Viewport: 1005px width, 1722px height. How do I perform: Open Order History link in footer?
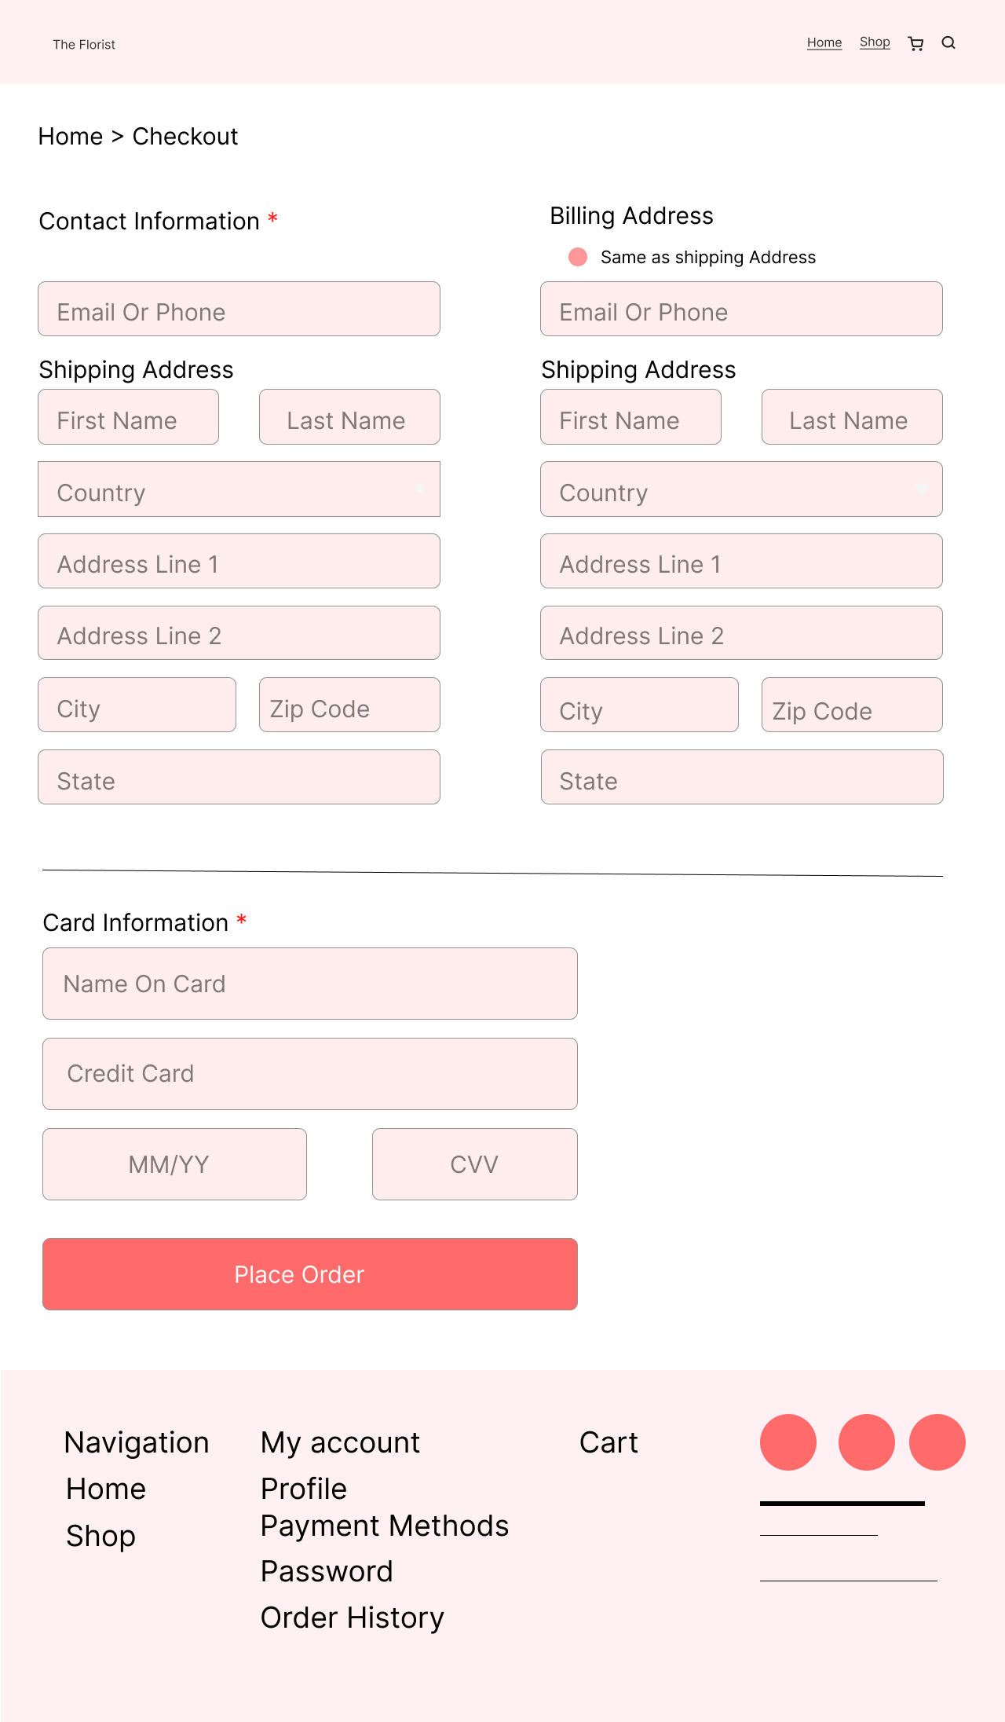click(x=353, y=1618)
